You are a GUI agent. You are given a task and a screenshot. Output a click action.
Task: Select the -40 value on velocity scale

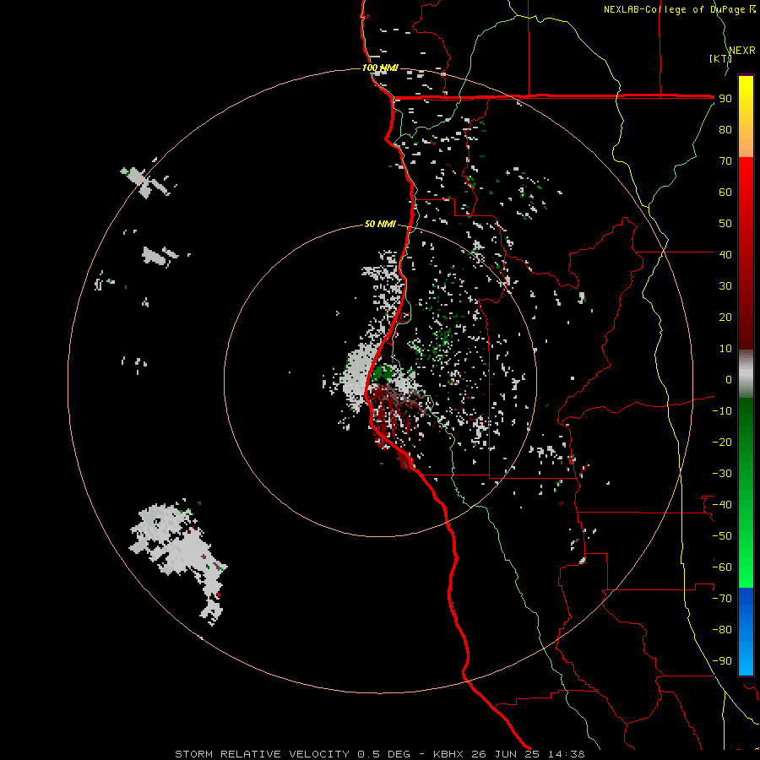[722, 505]
